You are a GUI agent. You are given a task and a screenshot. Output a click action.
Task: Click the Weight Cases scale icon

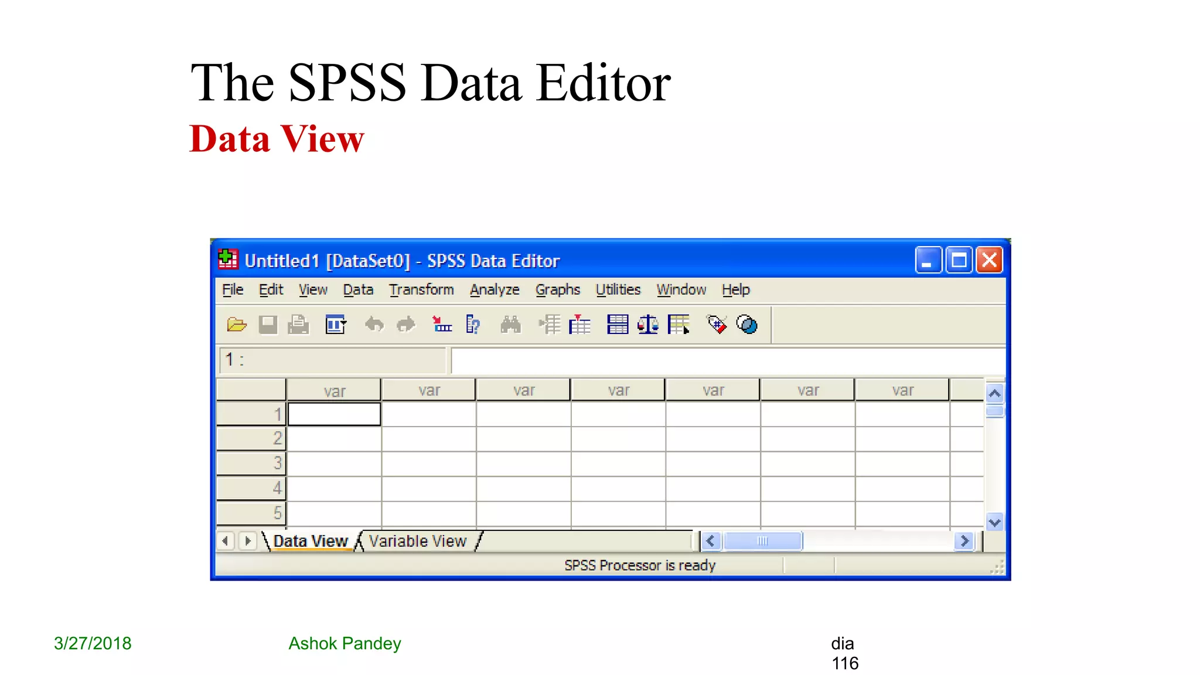648,325
